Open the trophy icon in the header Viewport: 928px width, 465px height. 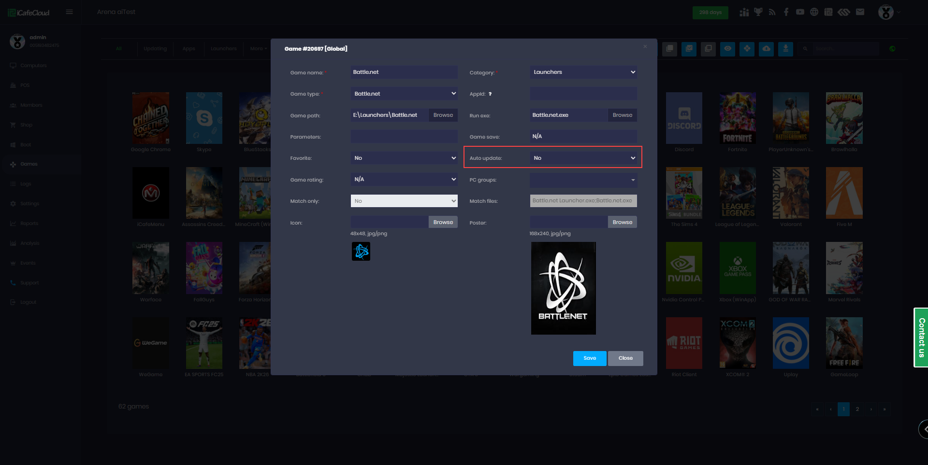758,12
